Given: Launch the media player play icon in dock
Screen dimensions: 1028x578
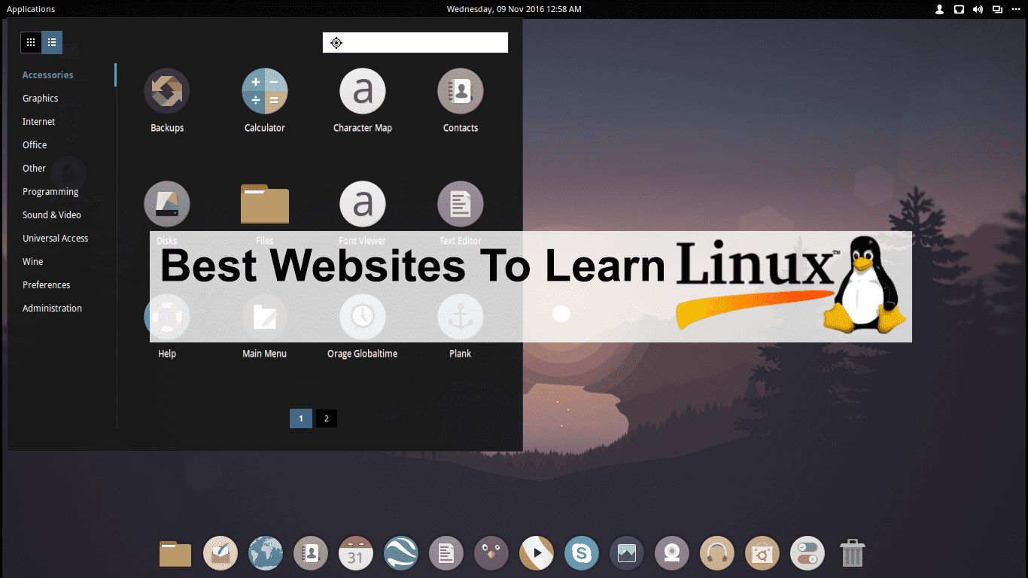Looking at the screenshot, I should (537, 554).
